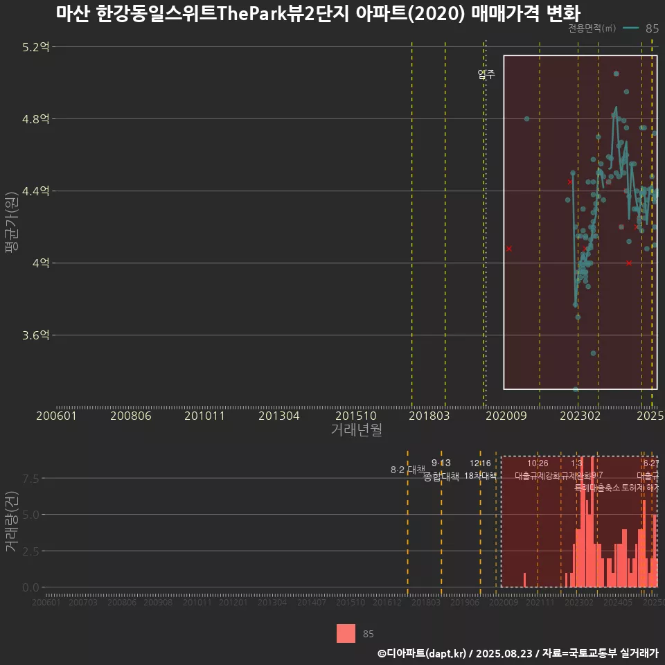
Task: Click the '85' label beside the bottom swatch
Action: (368, 634)
